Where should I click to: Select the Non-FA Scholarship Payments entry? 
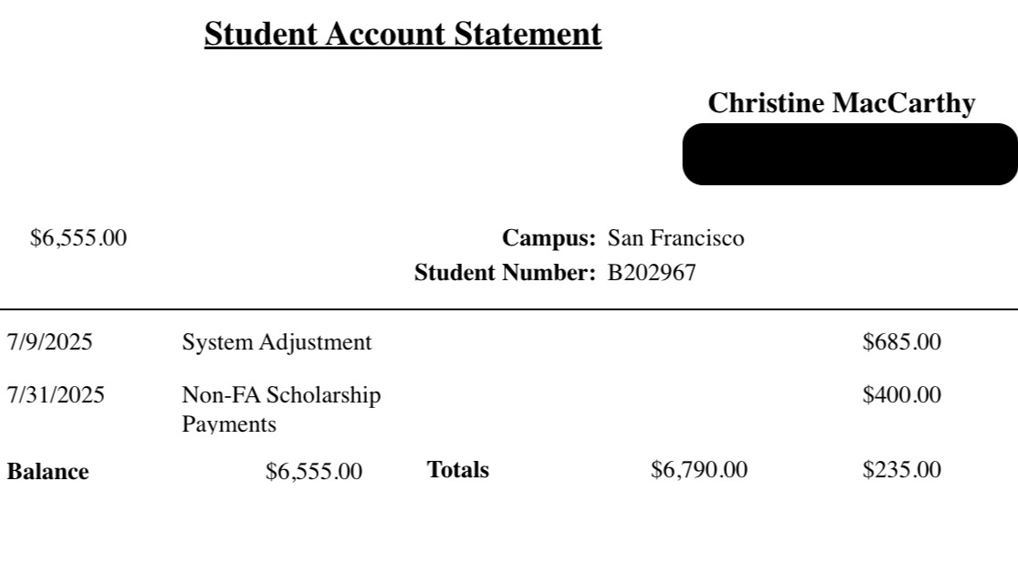click(x=281, y=409)
